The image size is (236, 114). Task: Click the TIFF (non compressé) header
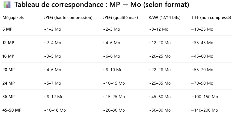[x=211, y=18]
